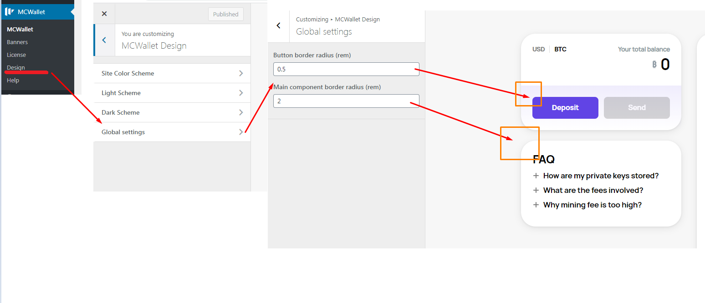The height and width of the screenshot is (303, 705).
Task: Open the License submenu item
Action: tap(16, 55)
